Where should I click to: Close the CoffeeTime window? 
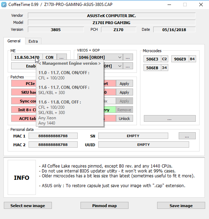coord(201,5)
